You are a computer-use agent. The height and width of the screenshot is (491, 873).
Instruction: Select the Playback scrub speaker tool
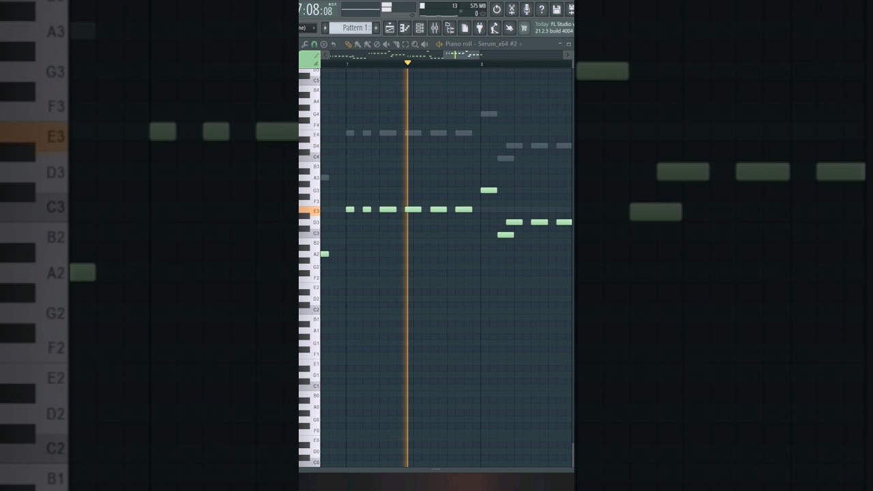(x=424, y=44)
